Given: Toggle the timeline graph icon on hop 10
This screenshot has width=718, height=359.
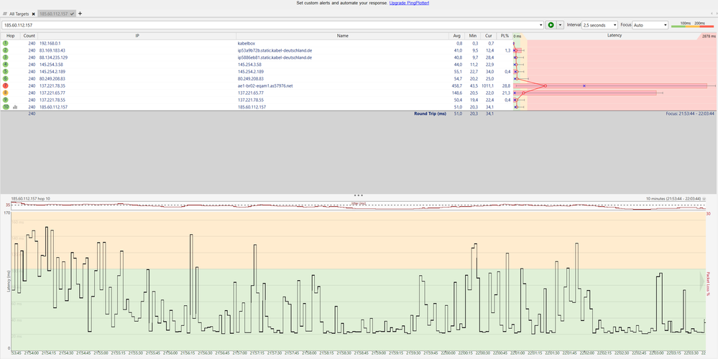Looking at the screenshot, I should tap(15, 107).
